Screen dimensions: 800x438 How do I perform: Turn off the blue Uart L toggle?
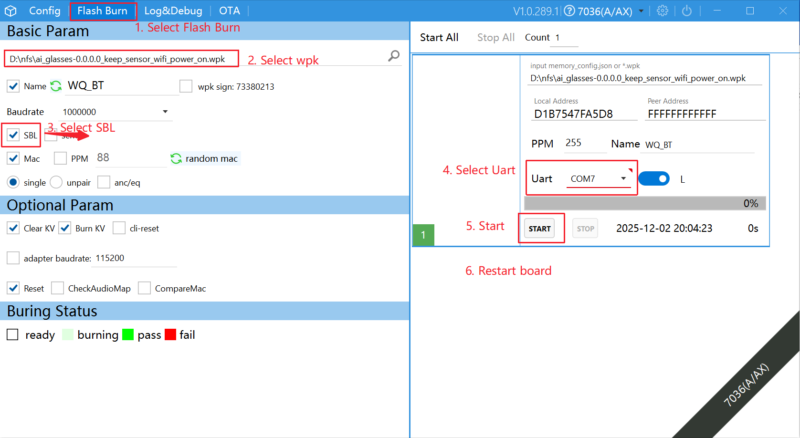(654, 178)
